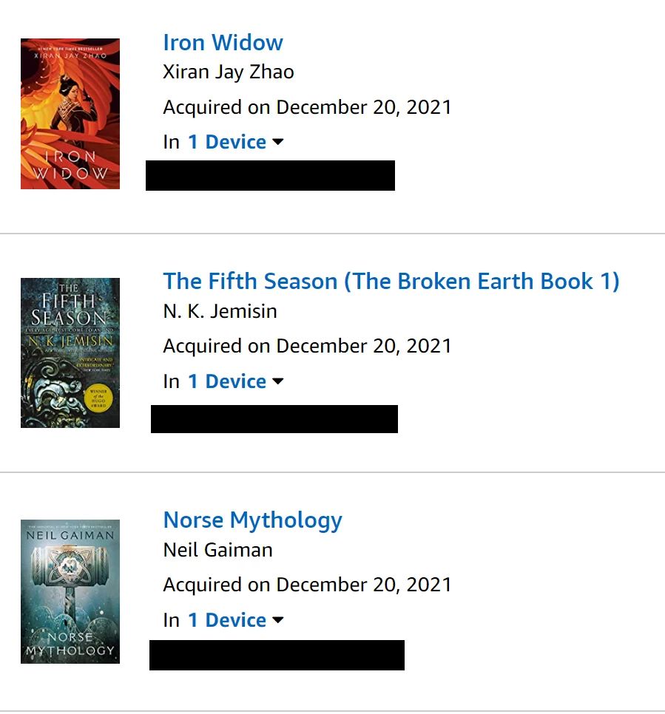Click the acquired date under The Fifth Season

307,346
